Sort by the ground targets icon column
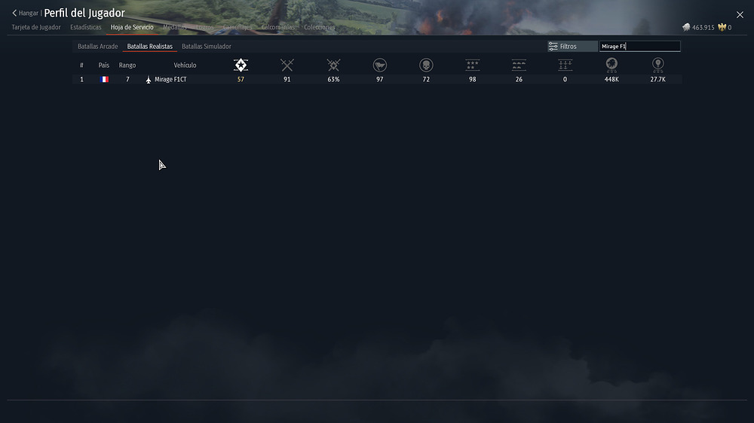Viewport: 754px width, 423px height. tap(519, 65)
